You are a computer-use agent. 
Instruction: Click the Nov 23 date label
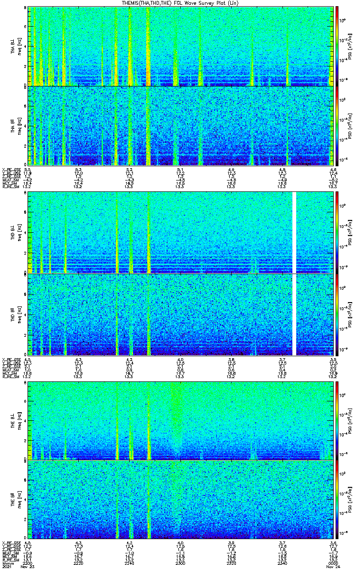[x=28, y=567]
